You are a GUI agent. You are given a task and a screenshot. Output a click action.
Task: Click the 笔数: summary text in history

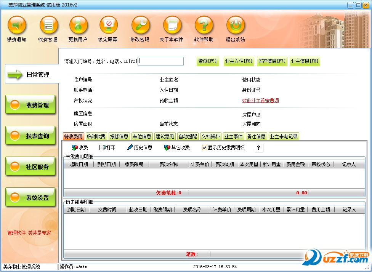[192, 254]
